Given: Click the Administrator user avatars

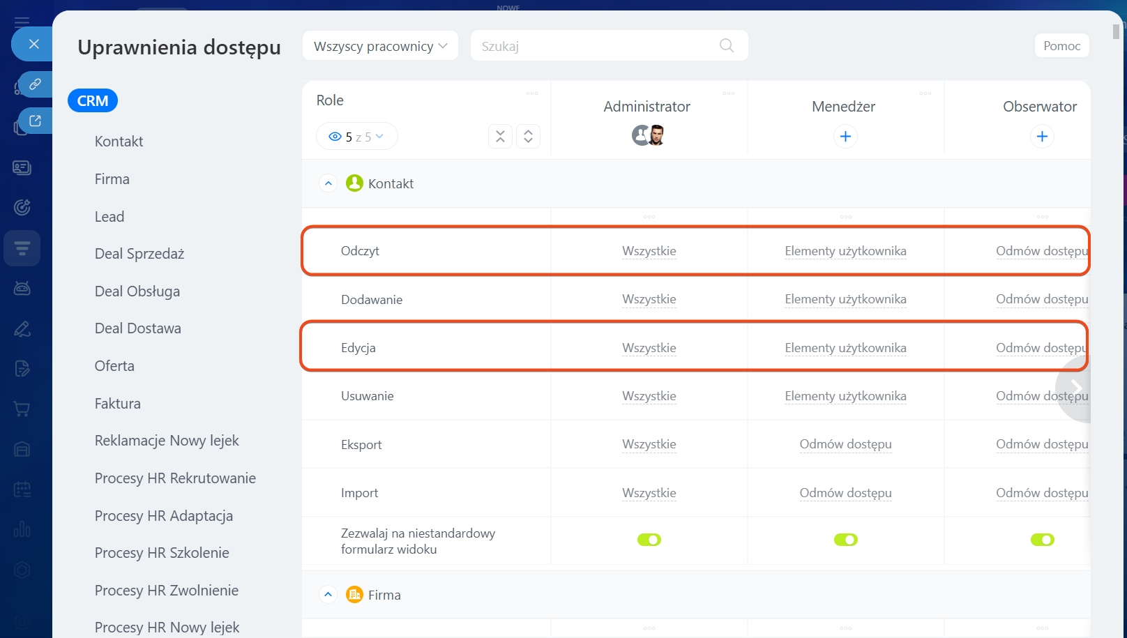Looking at the screenshot, I should click(648, 135).
